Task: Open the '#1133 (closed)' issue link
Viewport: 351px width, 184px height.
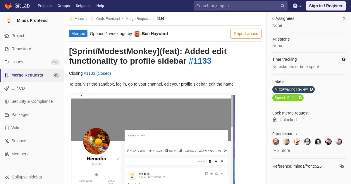Action: click(x=97, y=73)
